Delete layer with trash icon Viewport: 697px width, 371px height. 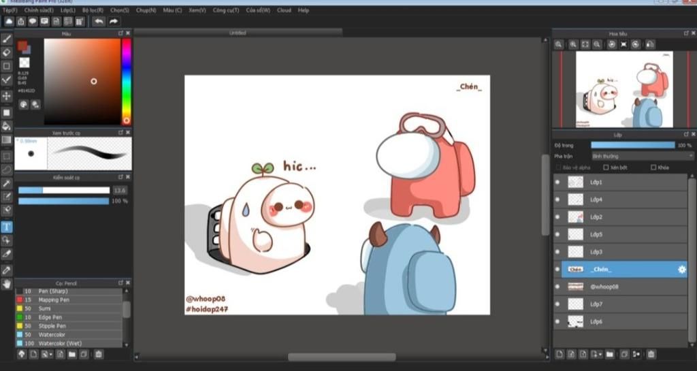pyautogui.click(x=651, y=354)
